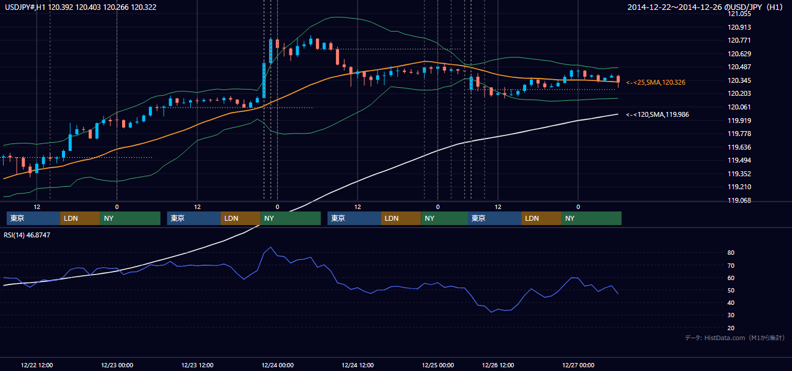This screenshot has height=371, width=792.
Task: Click price axis value 119.352
Action: tap(740, 174)
